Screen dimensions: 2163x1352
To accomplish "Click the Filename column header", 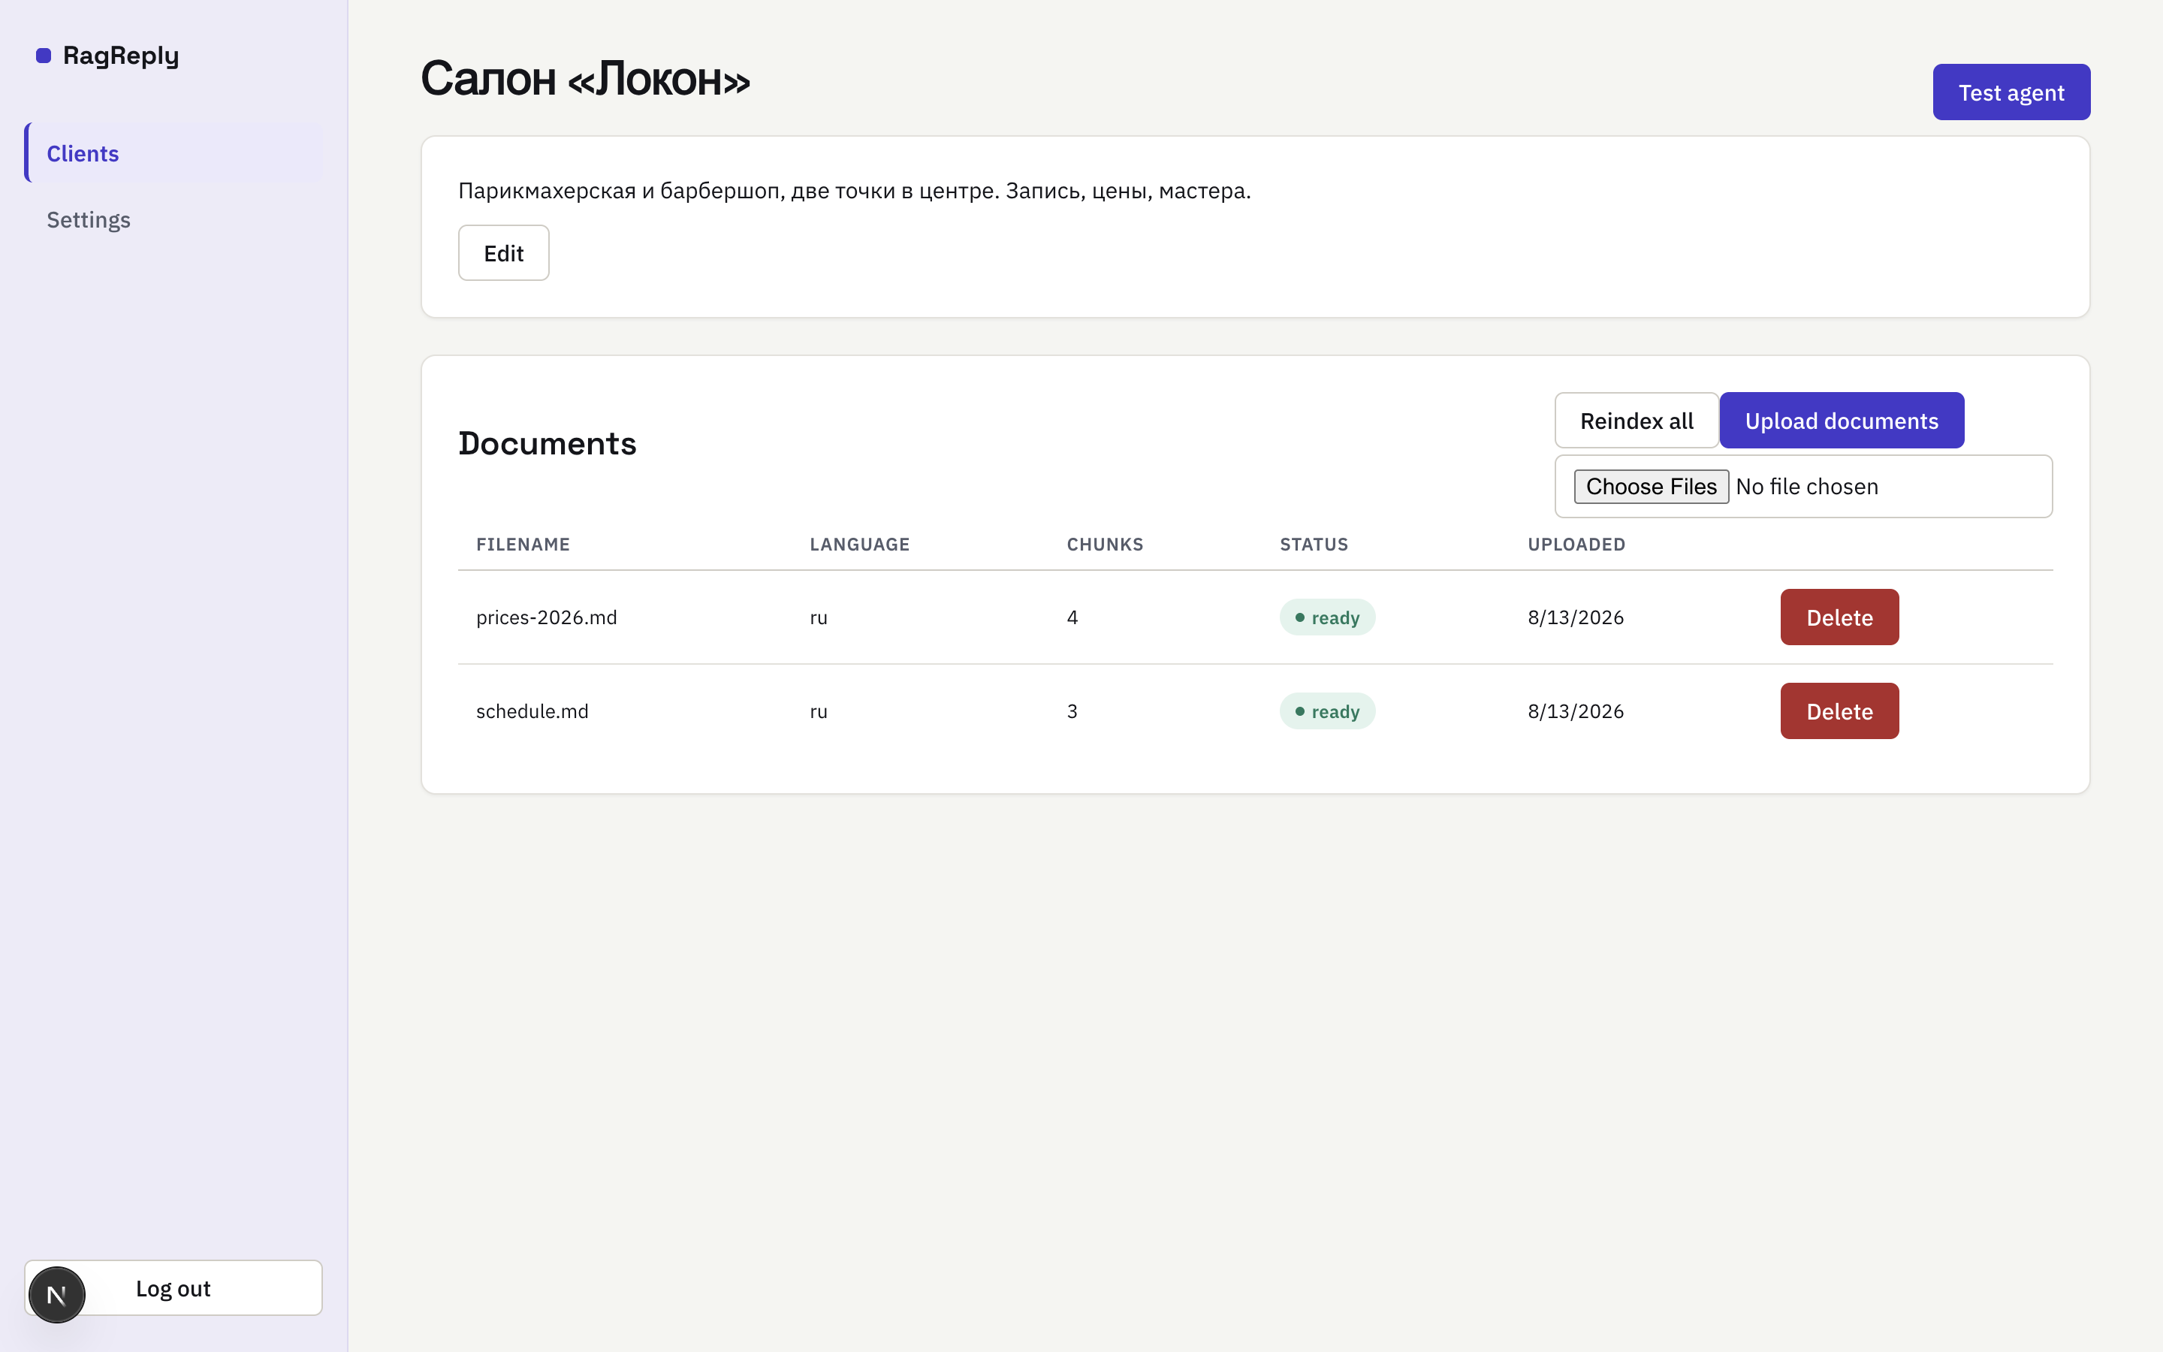I will point(523,545).
